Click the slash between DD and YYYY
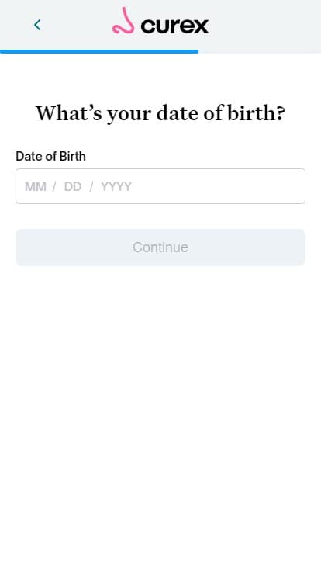321x571 pixels. tap(91, 187)
